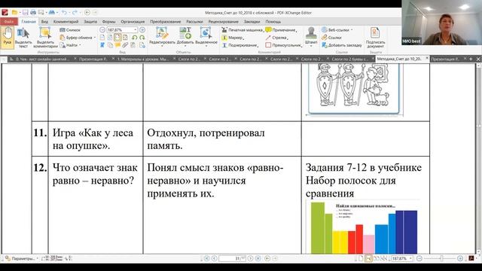This screenshot has height=271, width=482.
Task: Select the Typewriter (Печатная машинка) tool
Action: tap(243, 30)
